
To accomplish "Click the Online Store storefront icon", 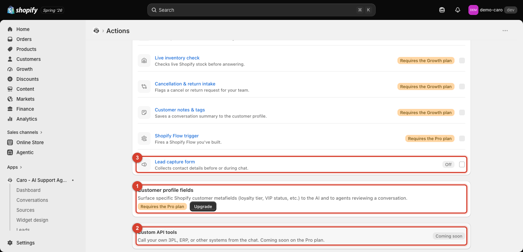I will pos(10,142).
